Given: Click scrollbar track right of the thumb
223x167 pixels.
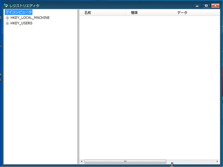Looking at the screenshot, I should pyautogui.click(x=191, y=161).
